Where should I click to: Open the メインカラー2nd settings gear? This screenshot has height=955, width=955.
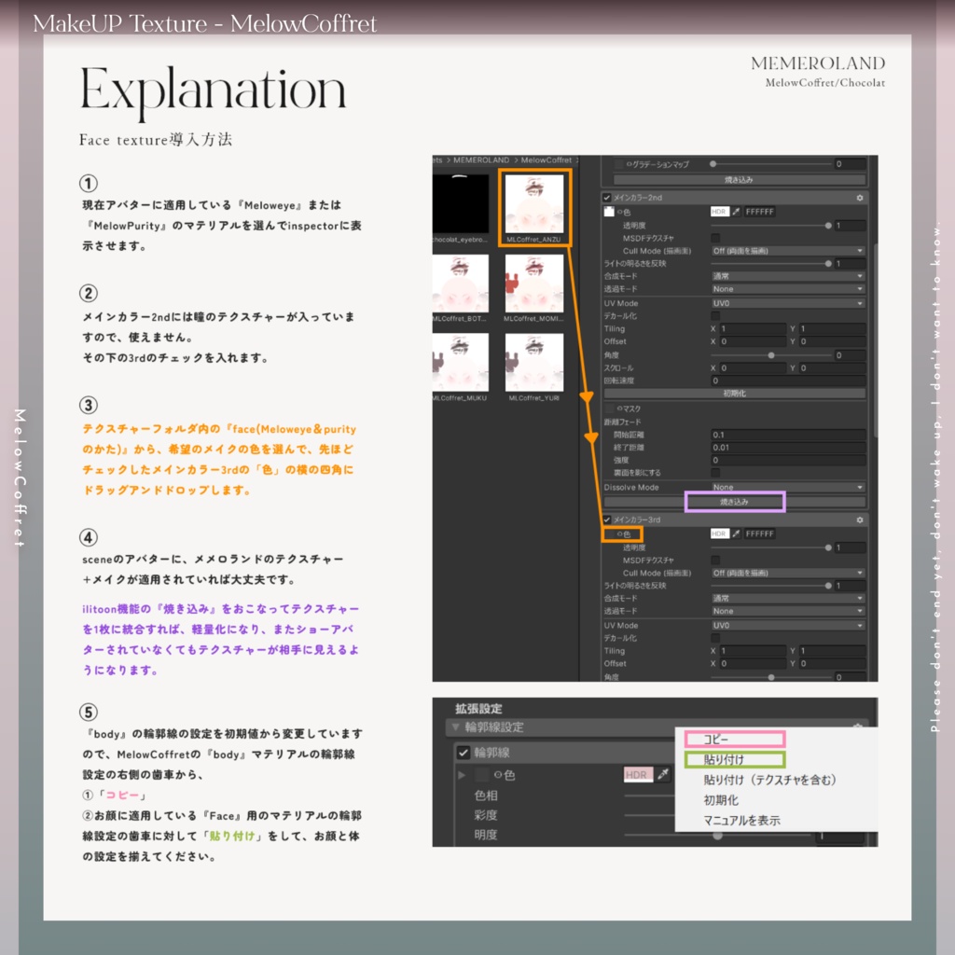(859, 199)
